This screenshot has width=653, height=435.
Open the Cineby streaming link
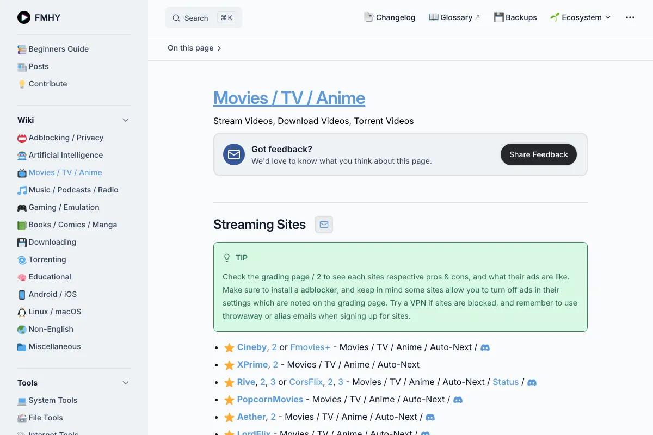252,347
